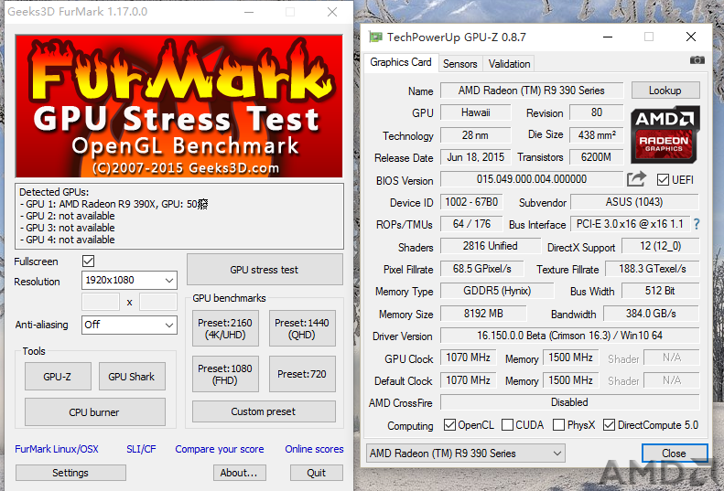This screenshot has width=724, height=491.
Task: Click the Bandwidth value 384.0 GB/s
Action: 651,314
